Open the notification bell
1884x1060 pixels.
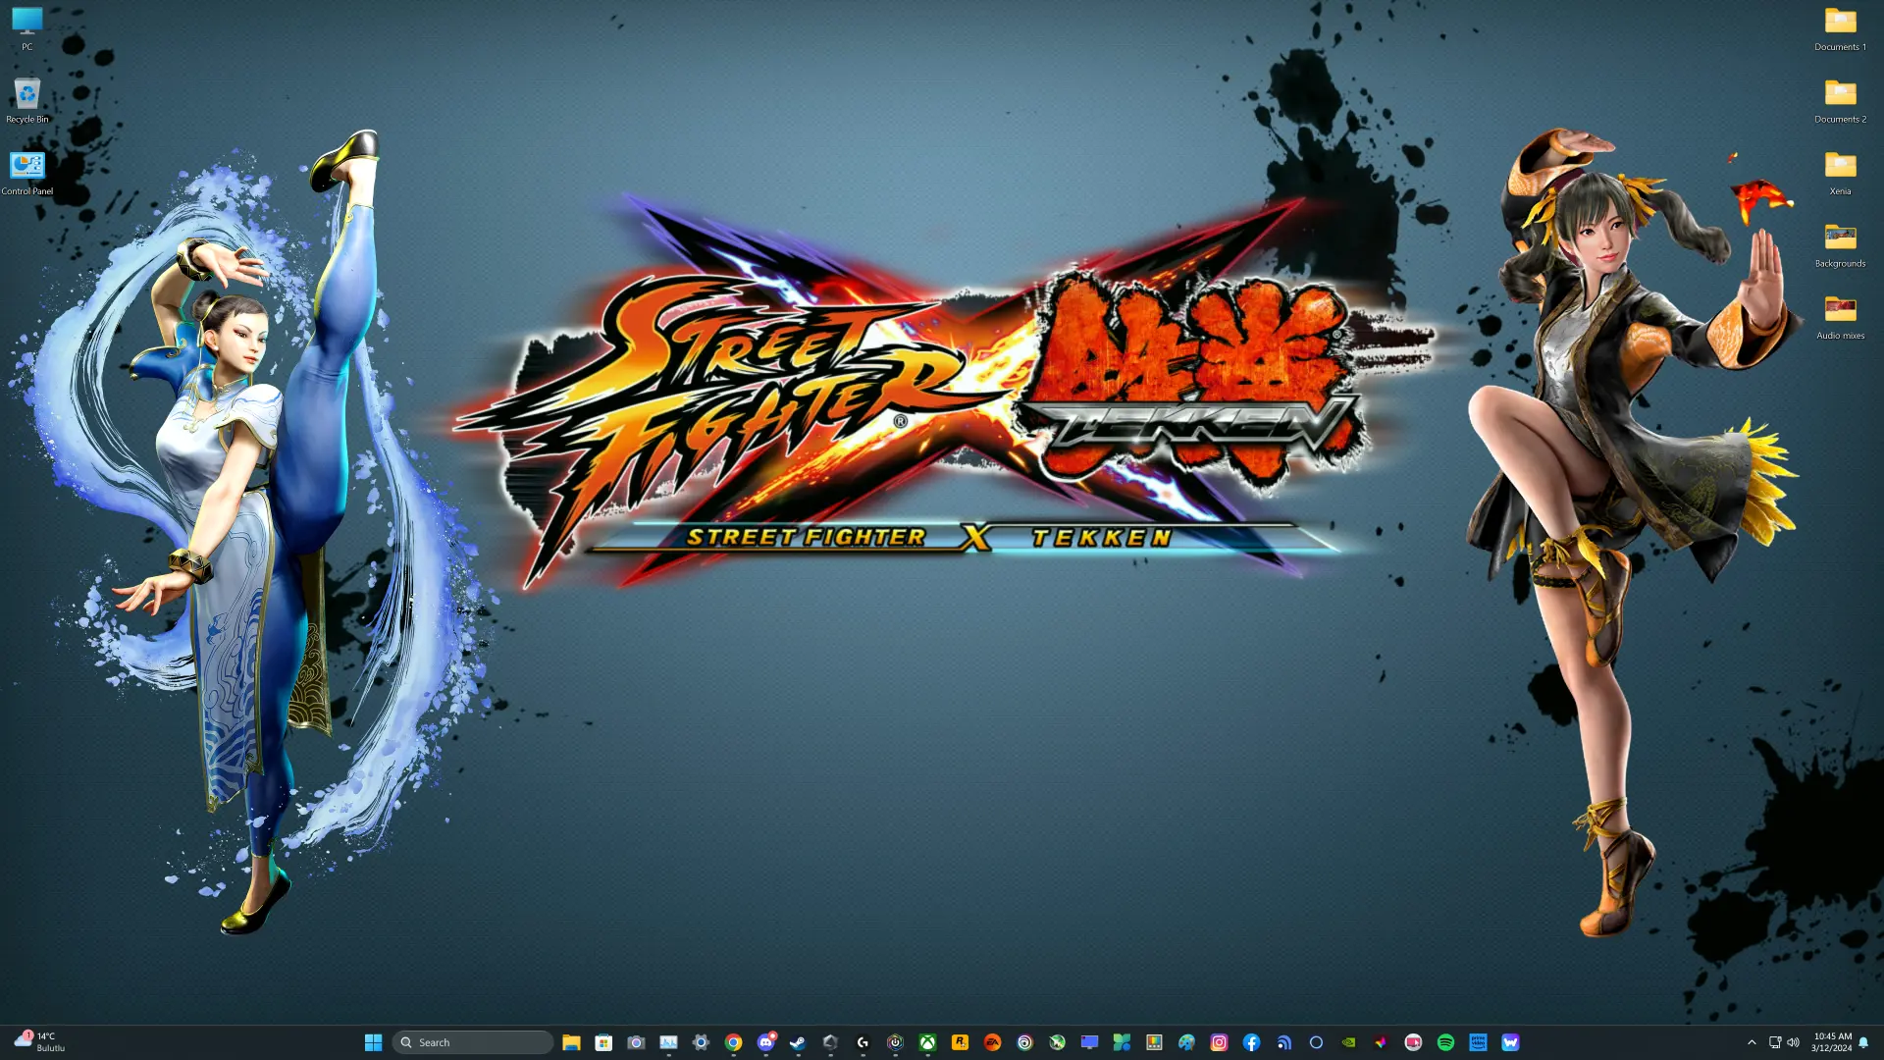click(x=1863, y=1042)
